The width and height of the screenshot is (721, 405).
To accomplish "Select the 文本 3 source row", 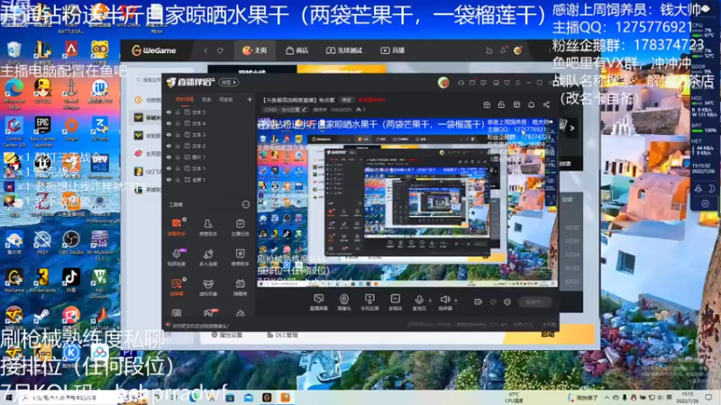I will tap(209, 134).
